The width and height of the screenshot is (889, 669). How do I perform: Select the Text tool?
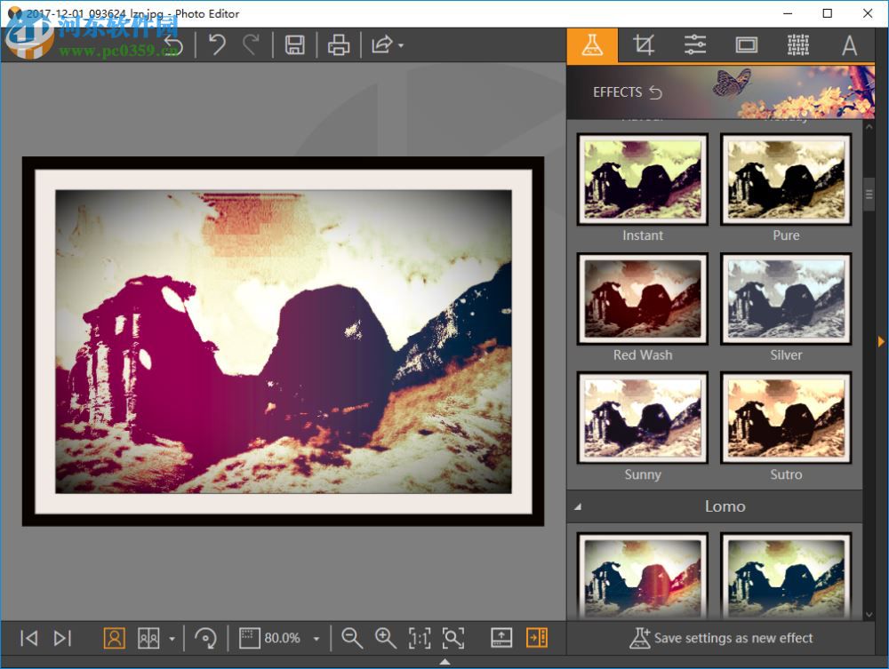[849, 45]
